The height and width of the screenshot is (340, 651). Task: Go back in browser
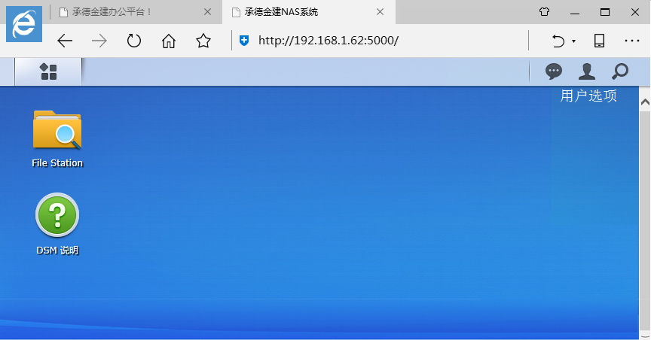click(65, 41)
